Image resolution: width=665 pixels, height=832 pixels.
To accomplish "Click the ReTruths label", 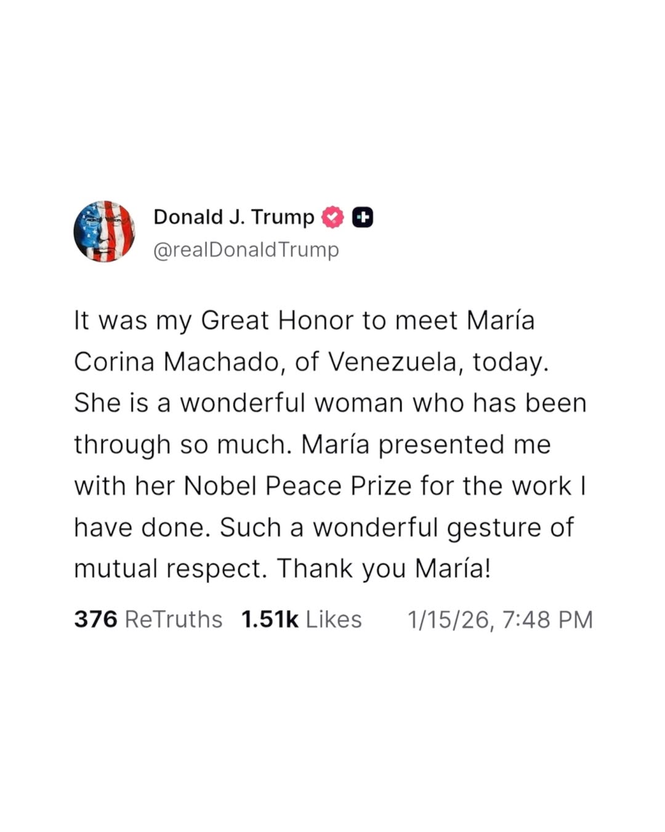I will click(x=173, y=619).
